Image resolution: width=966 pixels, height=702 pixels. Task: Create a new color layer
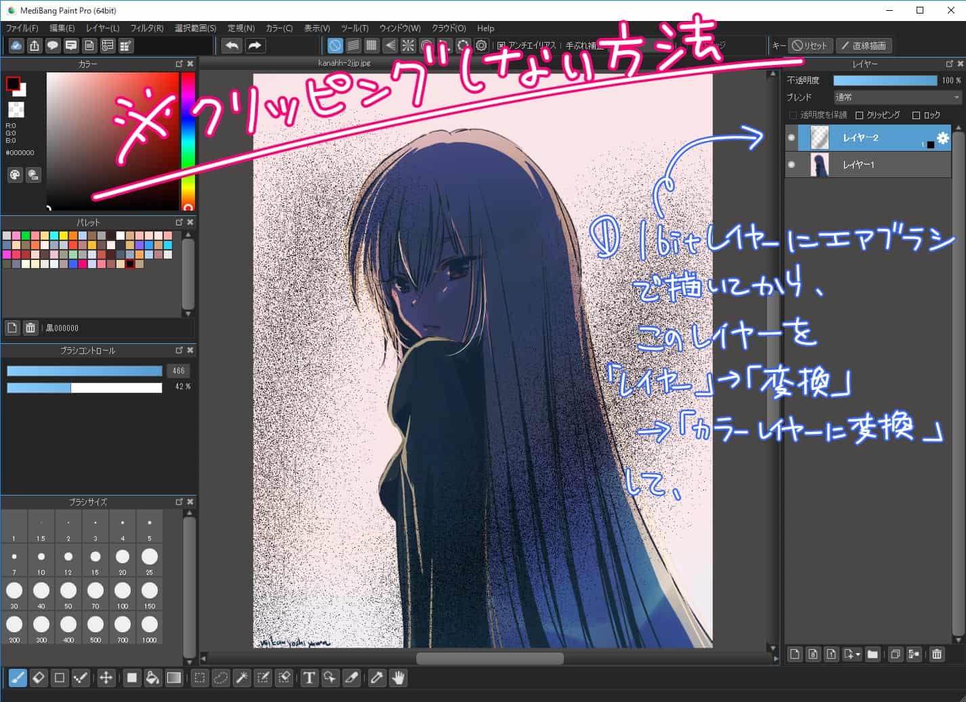coord(795,654)
